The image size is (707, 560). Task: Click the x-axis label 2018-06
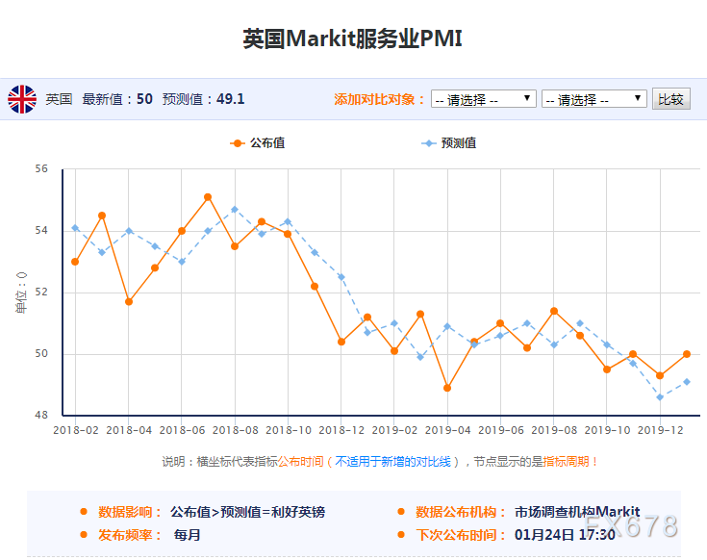click(182, 430)
